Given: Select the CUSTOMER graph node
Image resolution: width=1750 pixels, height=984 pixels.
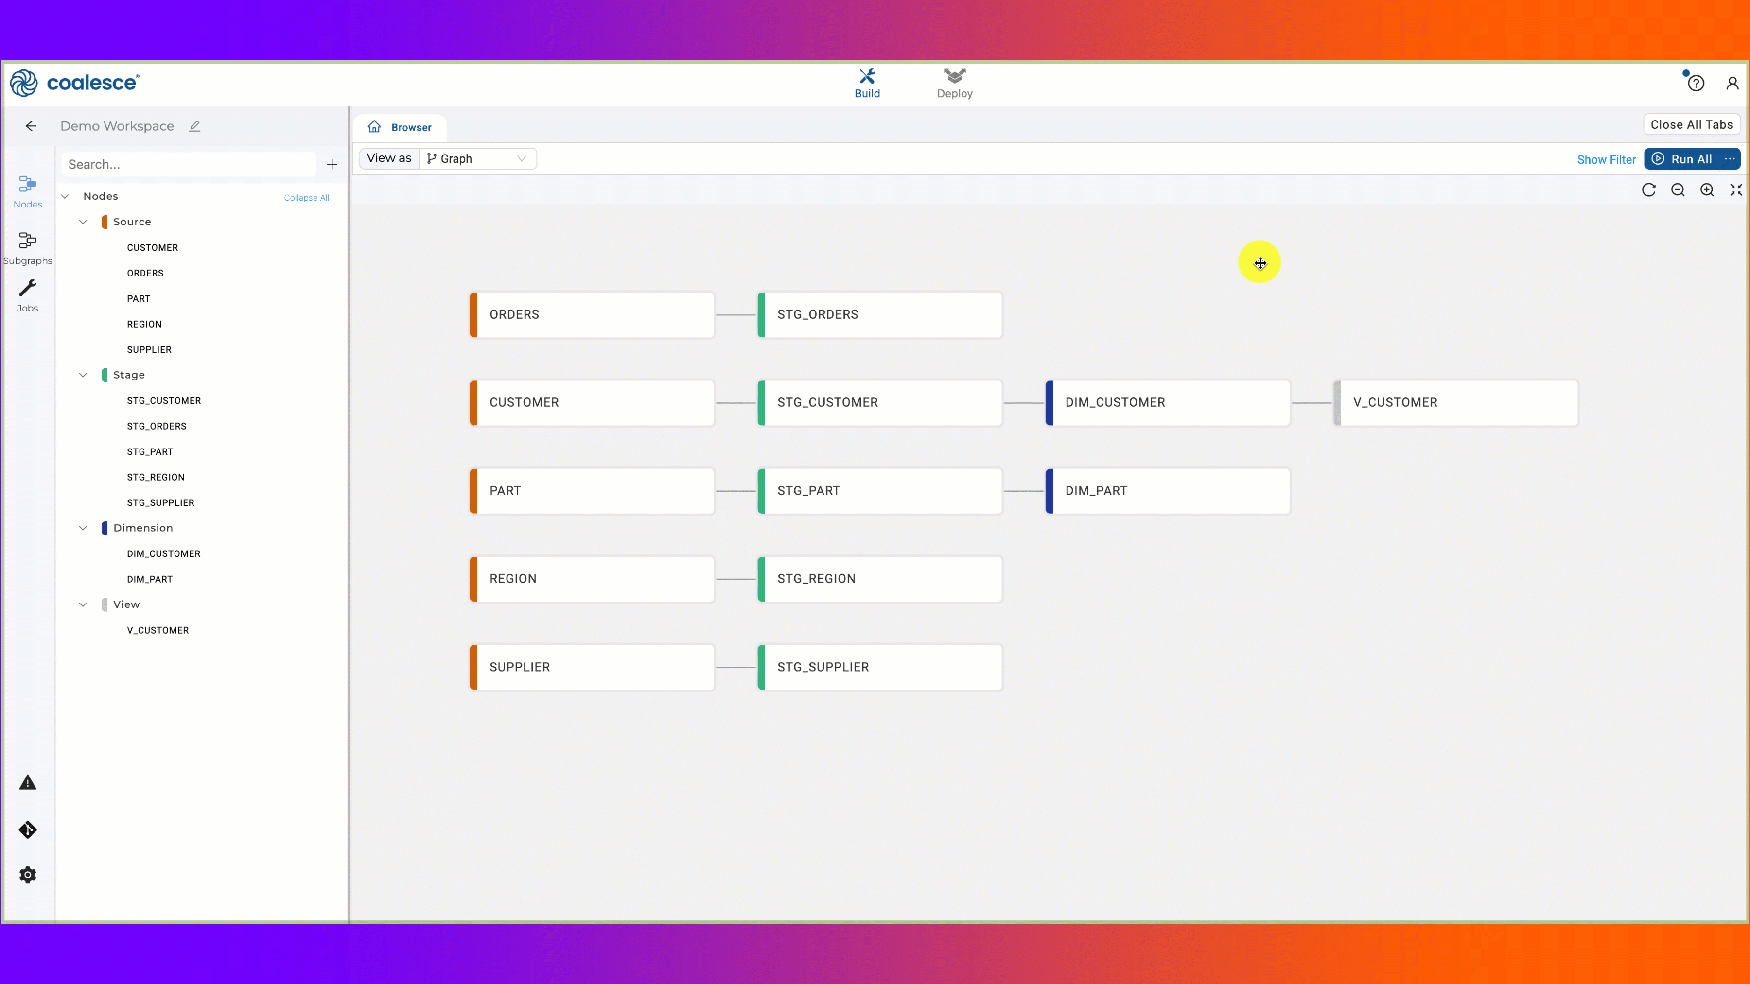Looking at the screenshot, I should pyautogui.click(x=592, y=403).
